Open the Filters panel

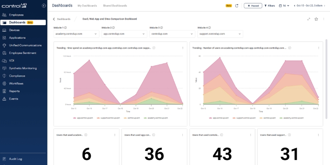point(270,6)
